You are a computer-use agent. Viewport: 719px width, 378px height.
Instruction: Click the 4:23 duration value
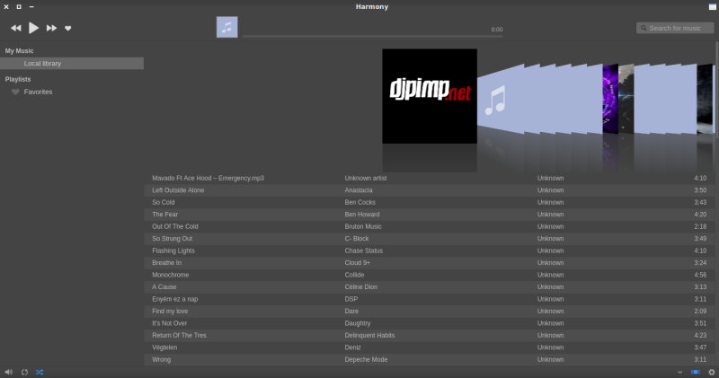point(700,336)
